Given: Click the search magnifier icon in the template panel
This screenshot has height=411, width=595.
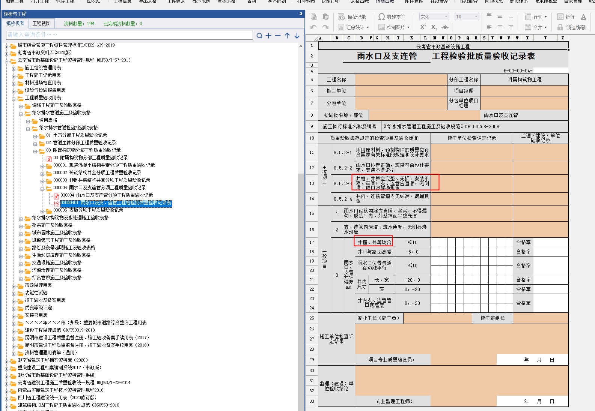Looking at the screenshot, I should click(259, 36).
